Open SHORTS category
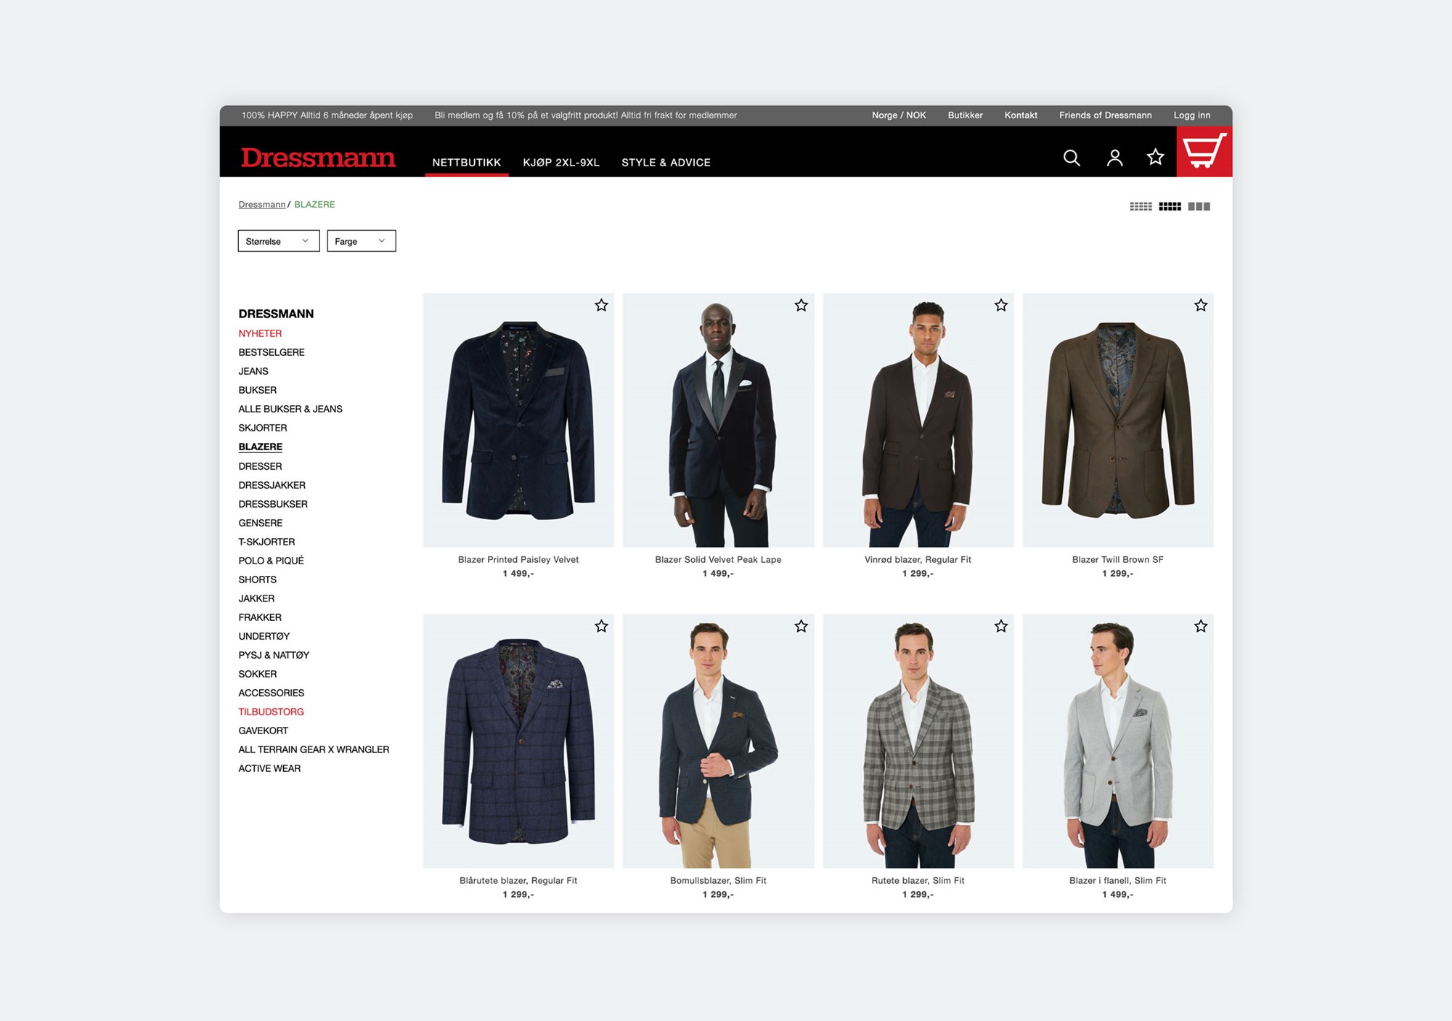 pyautogui.click(x=258, y=579)
